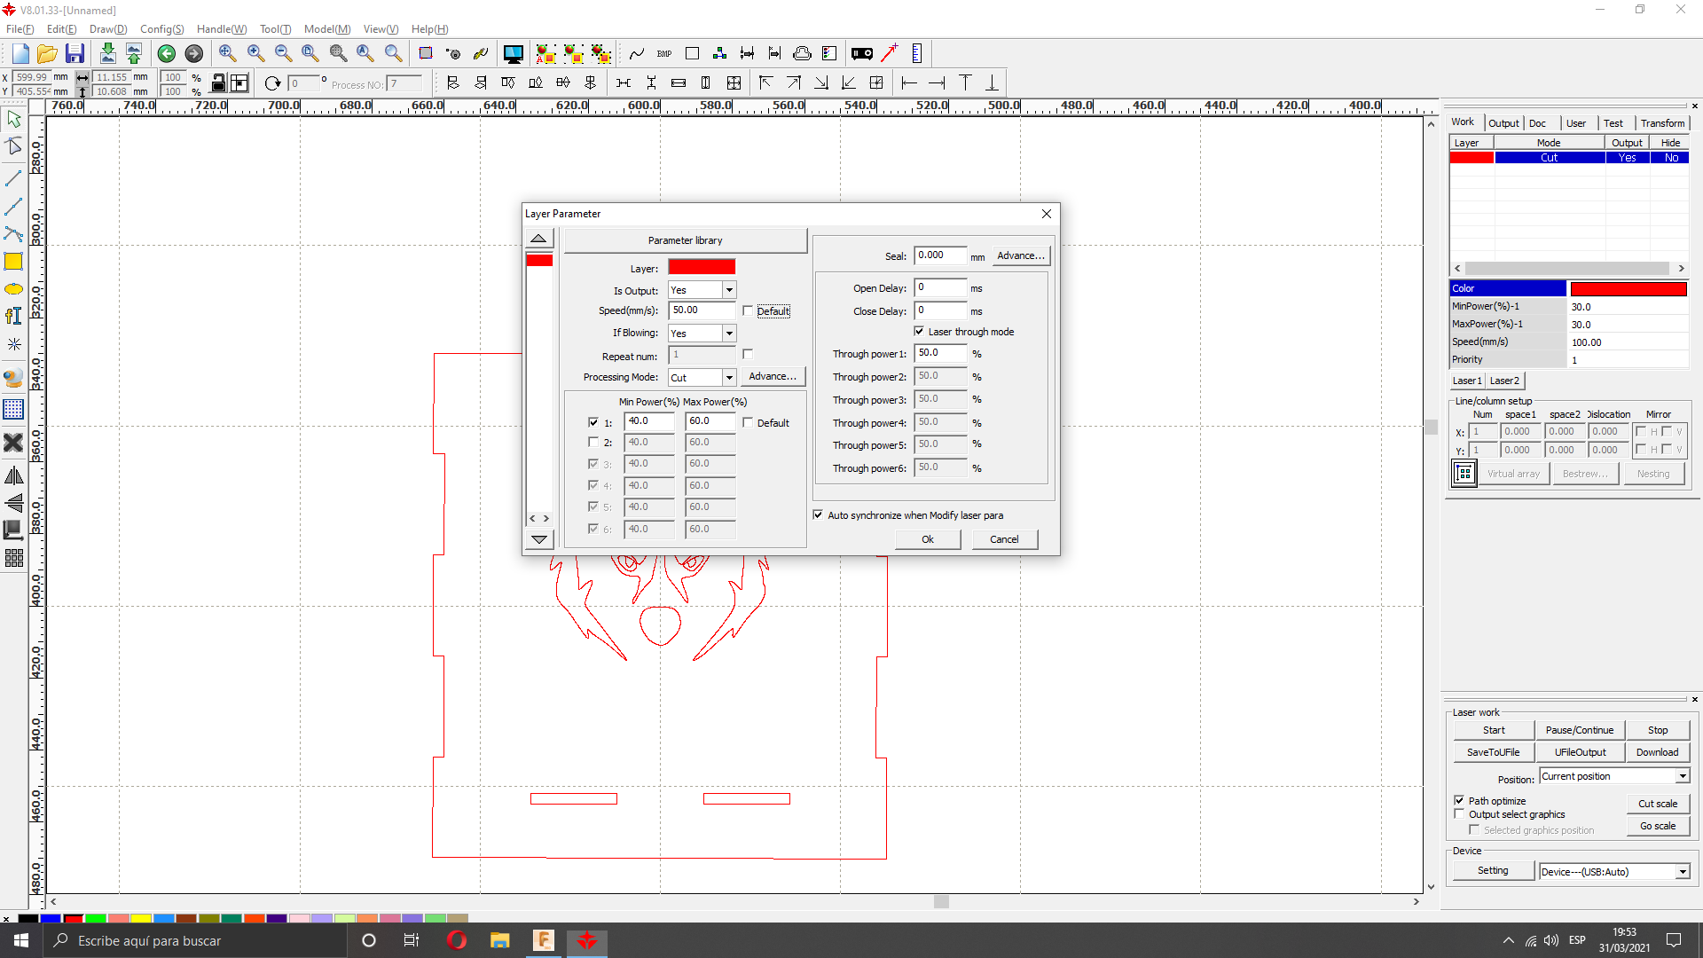Toggle Auto synchronize when Modify laser para

click(x=818, y=515)
